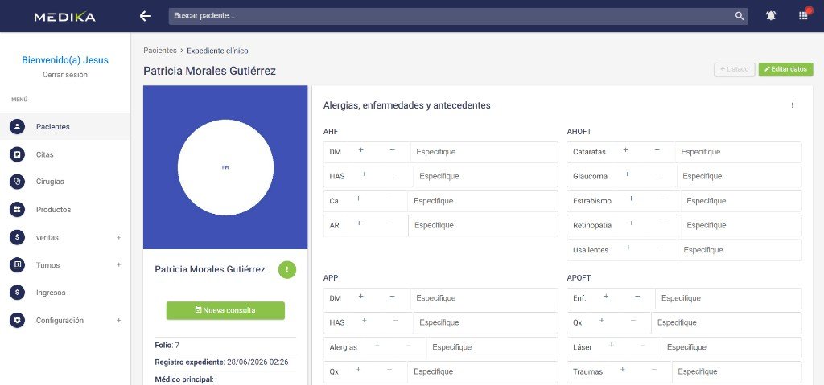Mark Traumas as positive
Screen dimensions: 824x385
click(622, 370)
